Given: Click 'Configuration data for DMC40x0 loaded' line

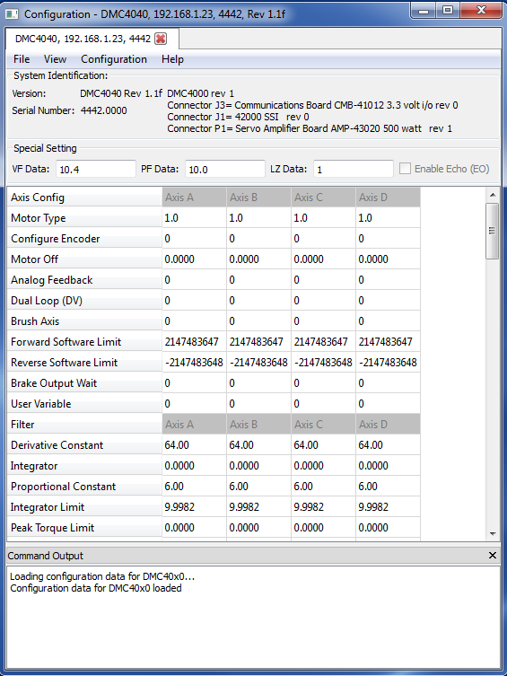Looking at the screenshot, I should 96,589.
